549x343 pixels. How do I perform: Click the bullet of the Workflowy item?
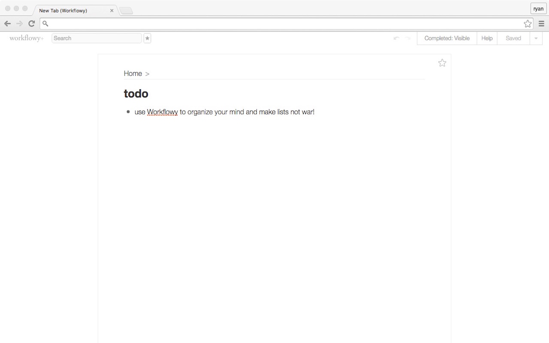pos(128,112)
